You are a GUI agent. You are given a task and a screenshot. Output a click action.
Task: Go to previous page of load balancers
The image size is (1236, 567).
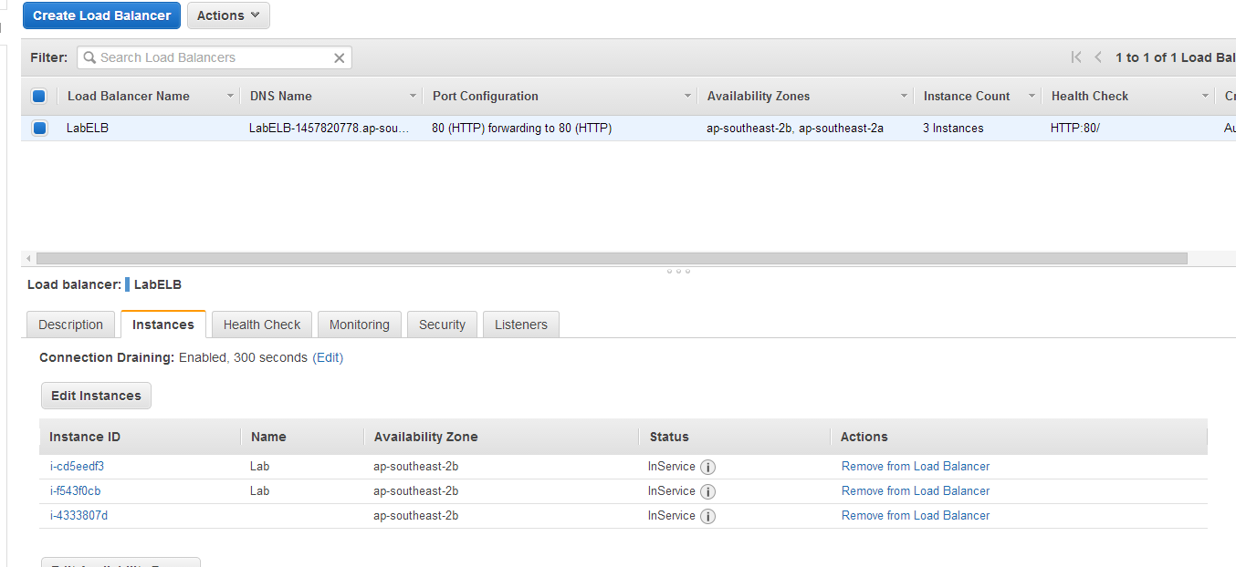pos(1098,57)
